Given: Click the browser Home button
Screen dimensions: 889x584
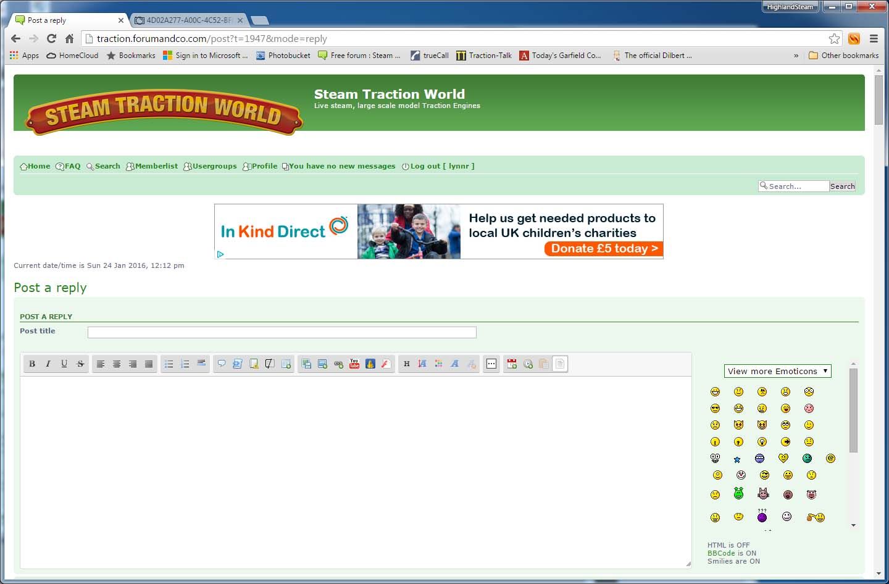Looking at the screenshot, I should click(70, 38).
